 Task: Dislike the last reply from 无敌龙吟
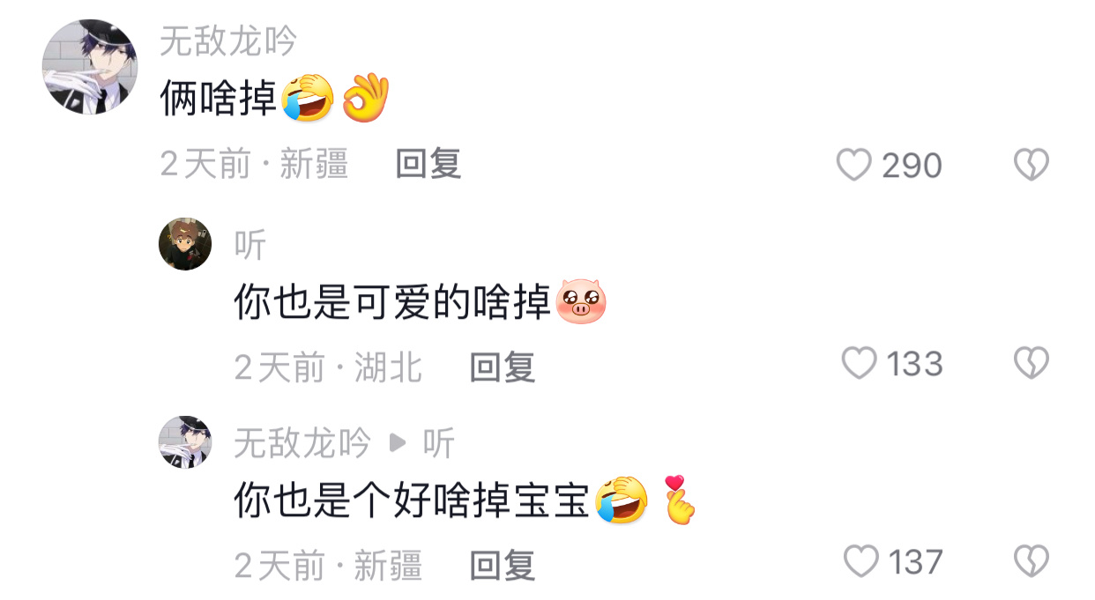pos(1031,561)
